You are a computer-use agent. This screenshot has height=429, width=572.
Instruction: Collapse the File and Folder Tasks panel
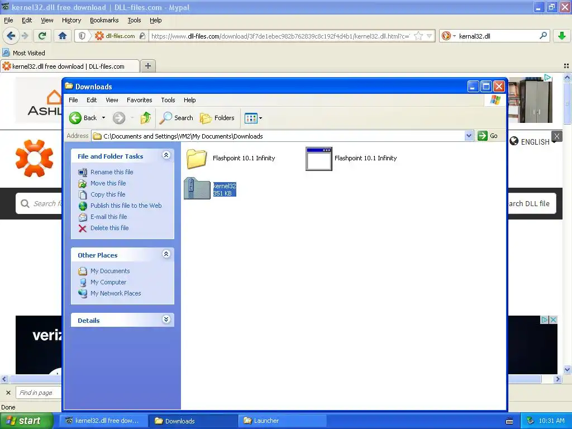click(166, 155)
